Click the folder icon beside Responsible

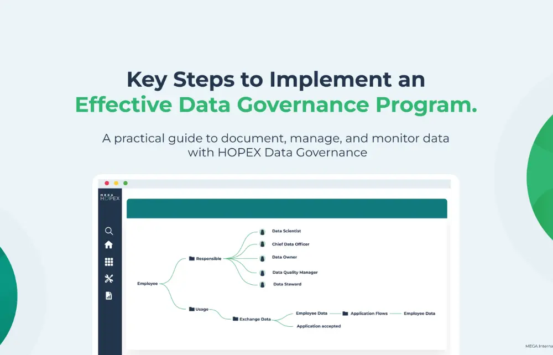click(192, 258)
